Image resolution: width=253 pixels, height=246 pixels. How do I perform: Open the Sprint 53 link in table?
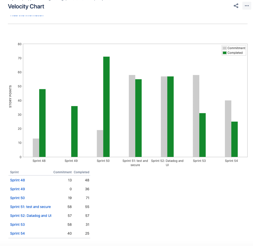pos(17,224)
